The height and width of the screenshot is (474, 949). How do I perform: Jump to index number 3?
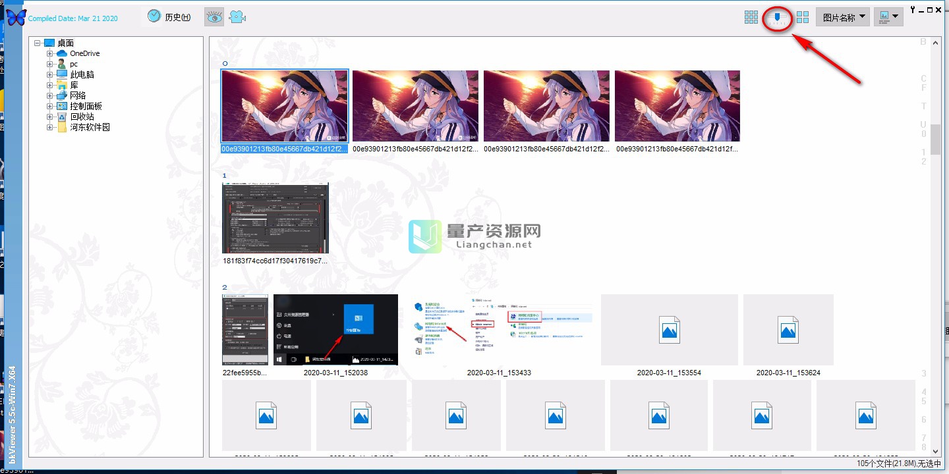click(x=924, y=374)
